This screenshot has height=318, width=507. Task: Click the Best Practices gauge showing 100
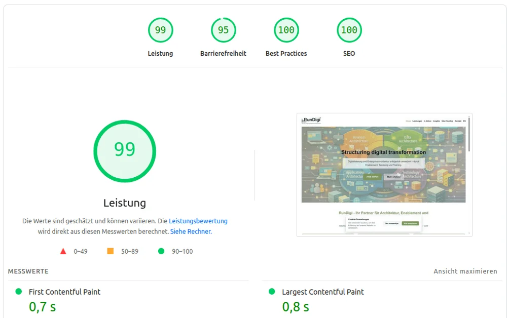click(286, 30)
